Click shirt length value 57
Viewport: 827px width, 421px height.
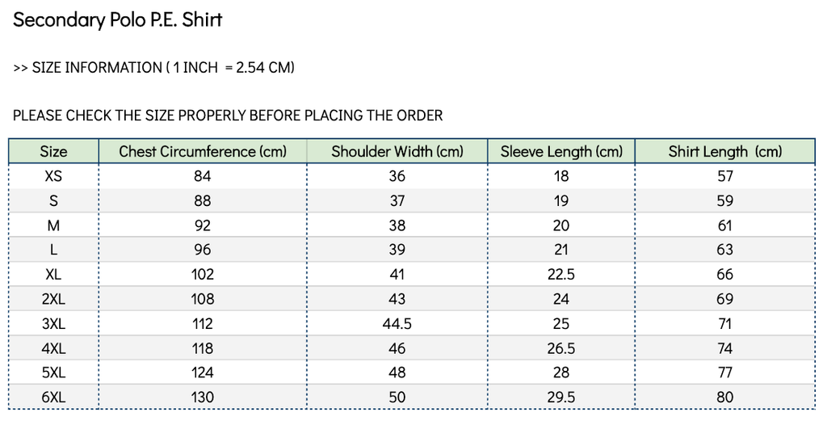click(724, 176)
